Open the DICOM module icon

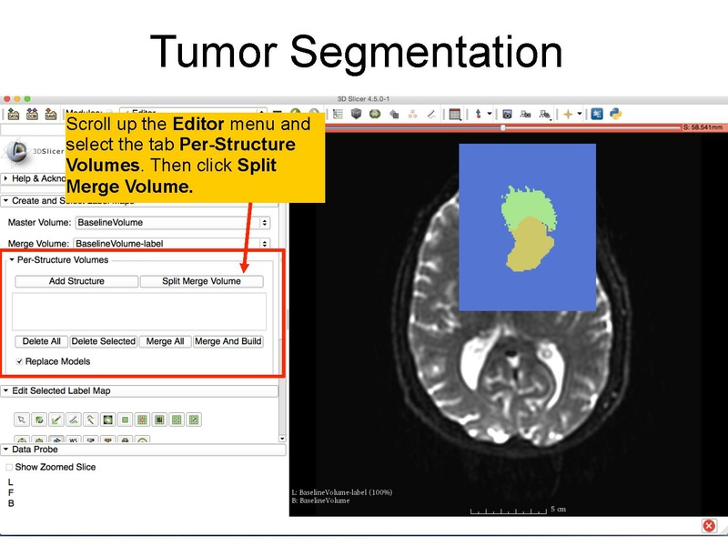point(30,113)
